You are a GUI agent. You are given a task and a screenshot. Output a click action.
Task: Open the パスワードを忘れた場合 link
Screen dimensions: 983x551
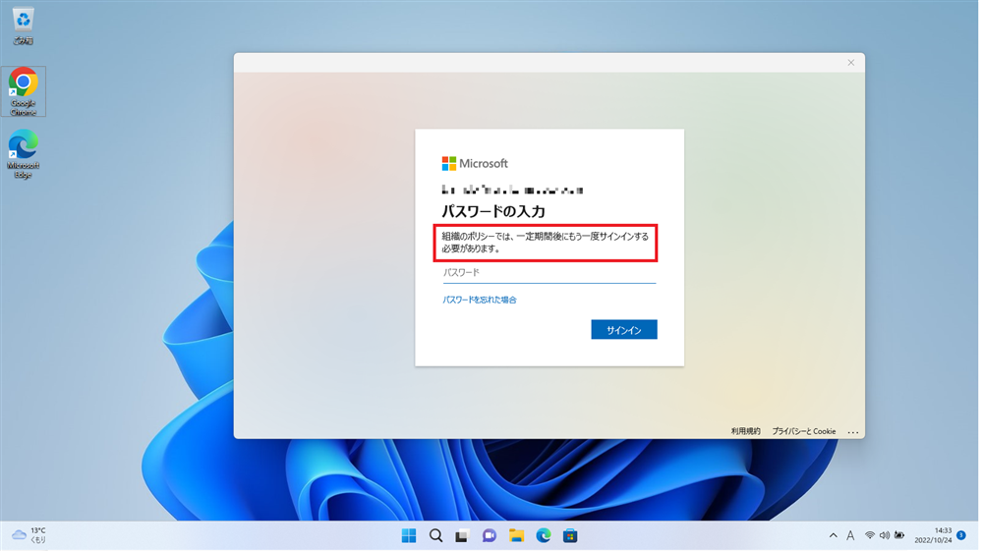click(480, 300)
